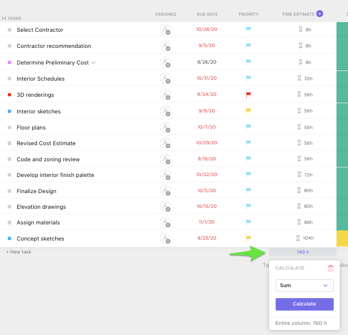Viewport: 348px width, 335px height.
Task: Add a new task via + New task
Action: [x=18, y=252]
